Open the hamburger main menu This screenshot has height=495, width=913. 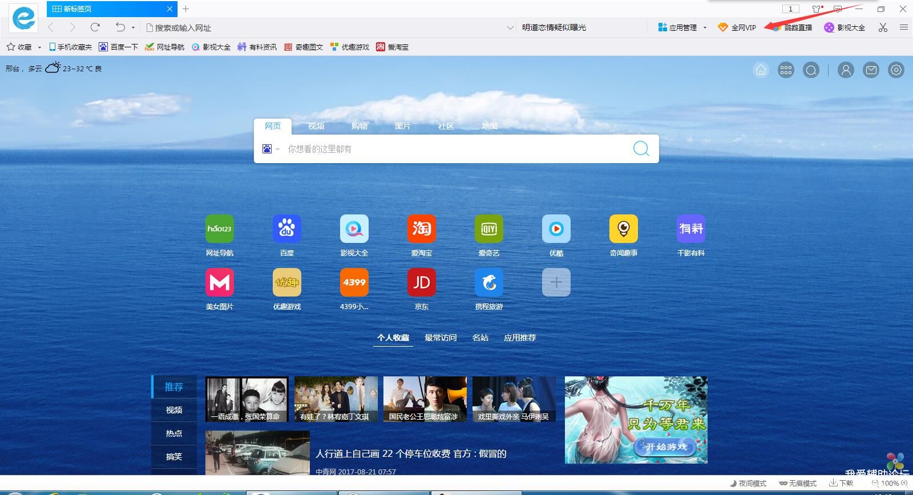point(904,27)
